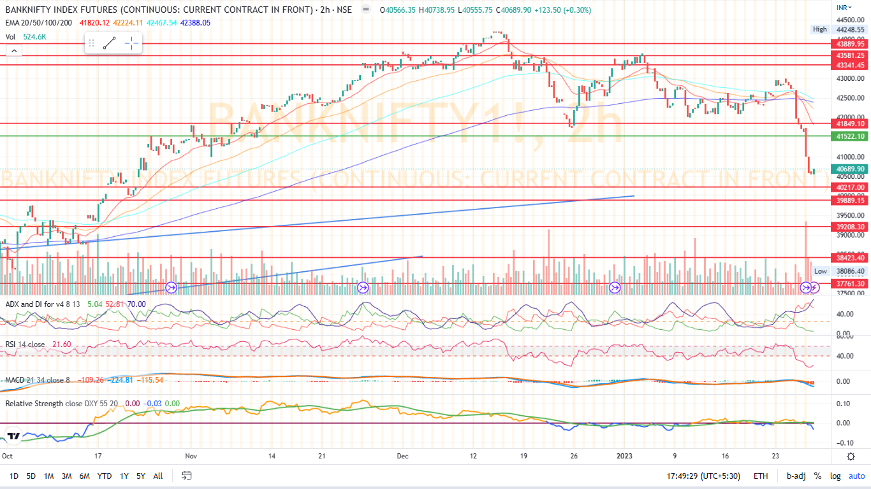Viewport: 871px width, 489px height.
Task: Click the 41849.10 price label
Action: point(851,124)
